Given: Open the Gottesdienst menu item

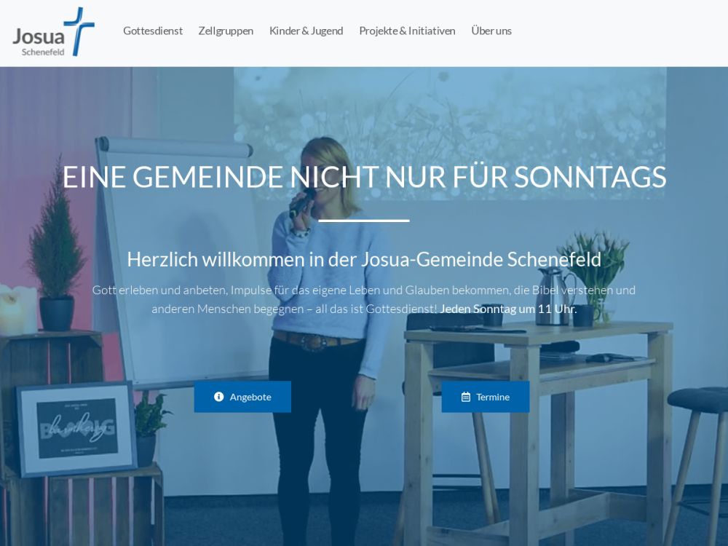Looking at the screenshot, I should point(153,31).
